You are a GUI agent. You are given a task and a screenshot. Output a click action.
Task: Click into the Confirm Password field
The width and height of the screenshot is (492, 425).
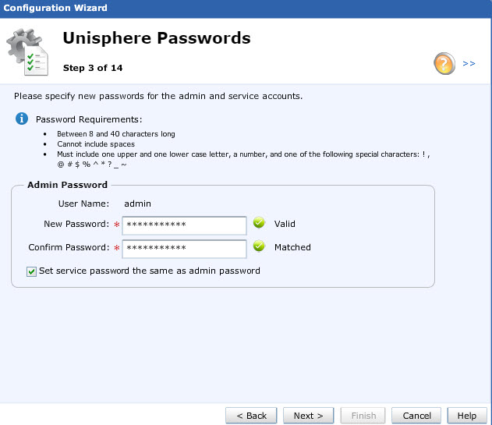(184, 249)
